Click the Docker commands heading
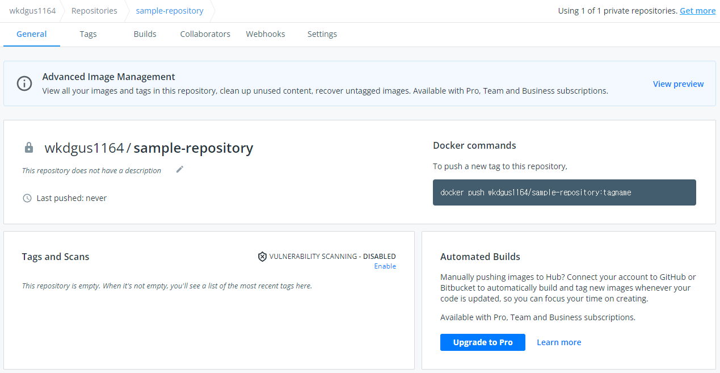The width and height of the screenshot is (720, 373). click(x=474, y=145)
